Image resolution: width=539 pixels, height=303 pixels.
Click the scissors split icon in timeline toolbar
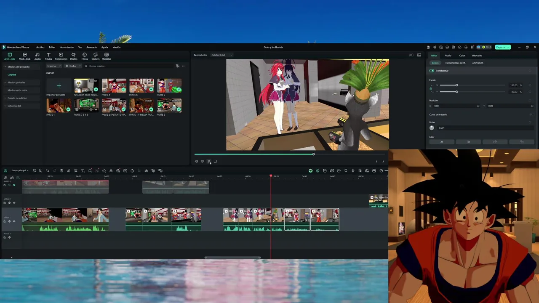69,170
